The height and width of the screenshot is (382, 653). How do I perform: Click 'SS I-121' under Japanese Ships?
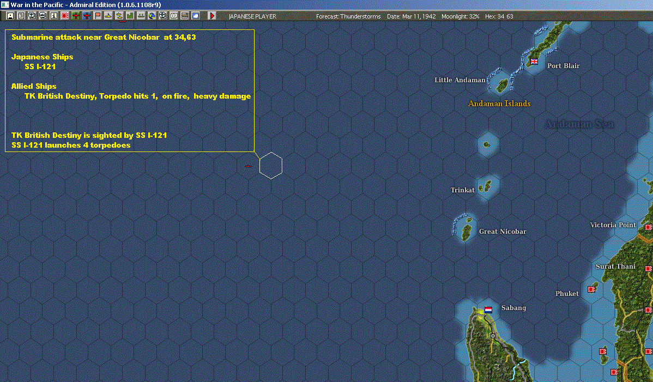40,66
